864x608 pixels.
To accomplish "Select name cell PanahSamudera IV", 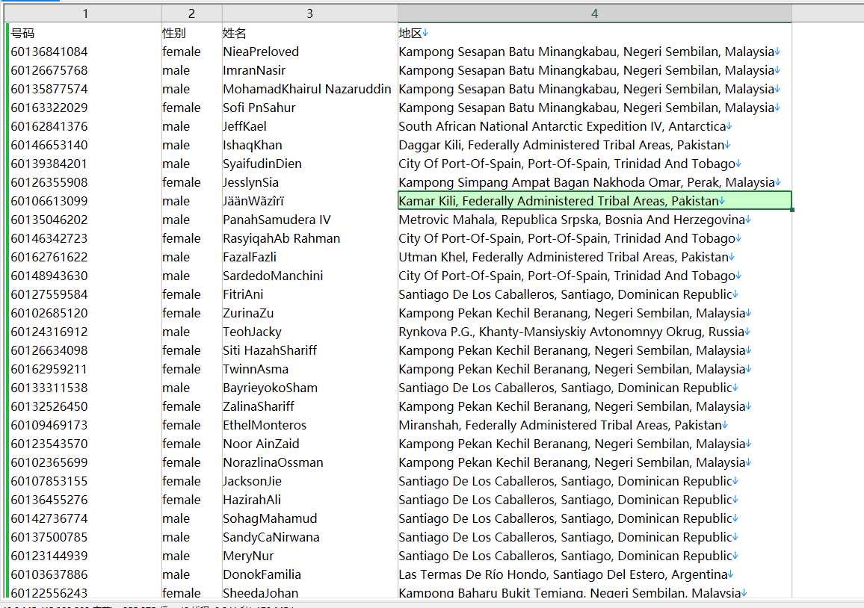I will coord(309,220).
